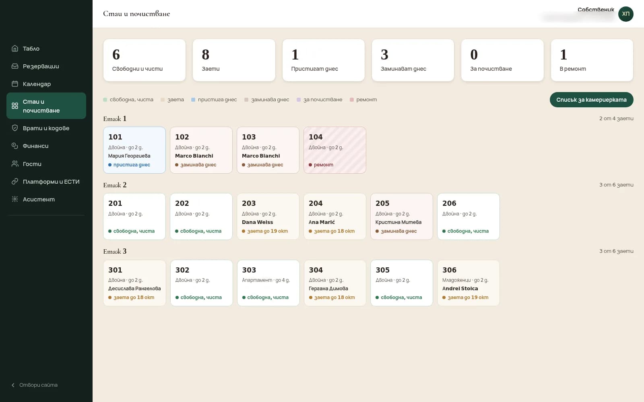Click the Табло home icon
This screenshot has height=402, width=644.
[15, 49]
